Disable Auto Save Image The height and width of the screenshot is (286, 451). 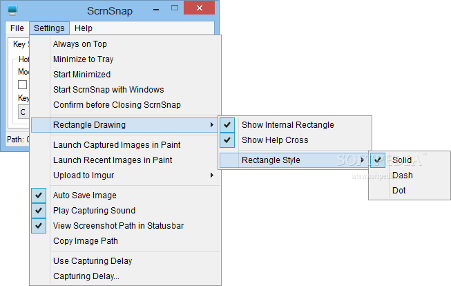click(84, 196)
